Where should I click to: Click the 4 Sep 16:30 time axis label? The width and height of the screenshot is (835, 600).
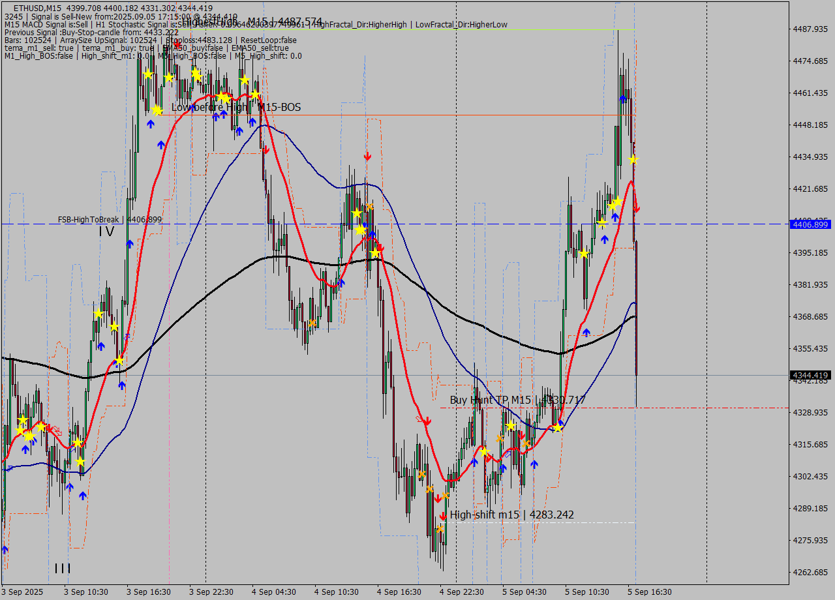[x=398, y=592]
